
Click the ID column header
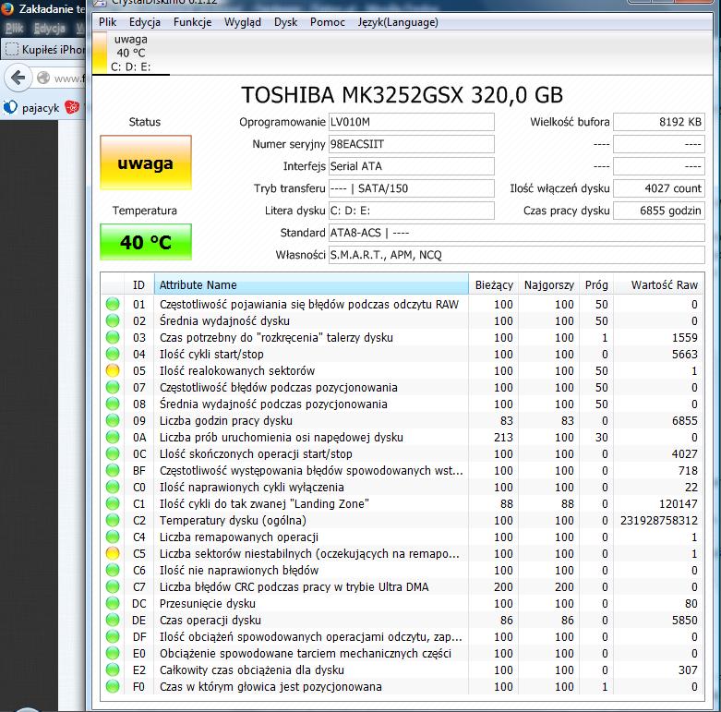pos(138,284)
